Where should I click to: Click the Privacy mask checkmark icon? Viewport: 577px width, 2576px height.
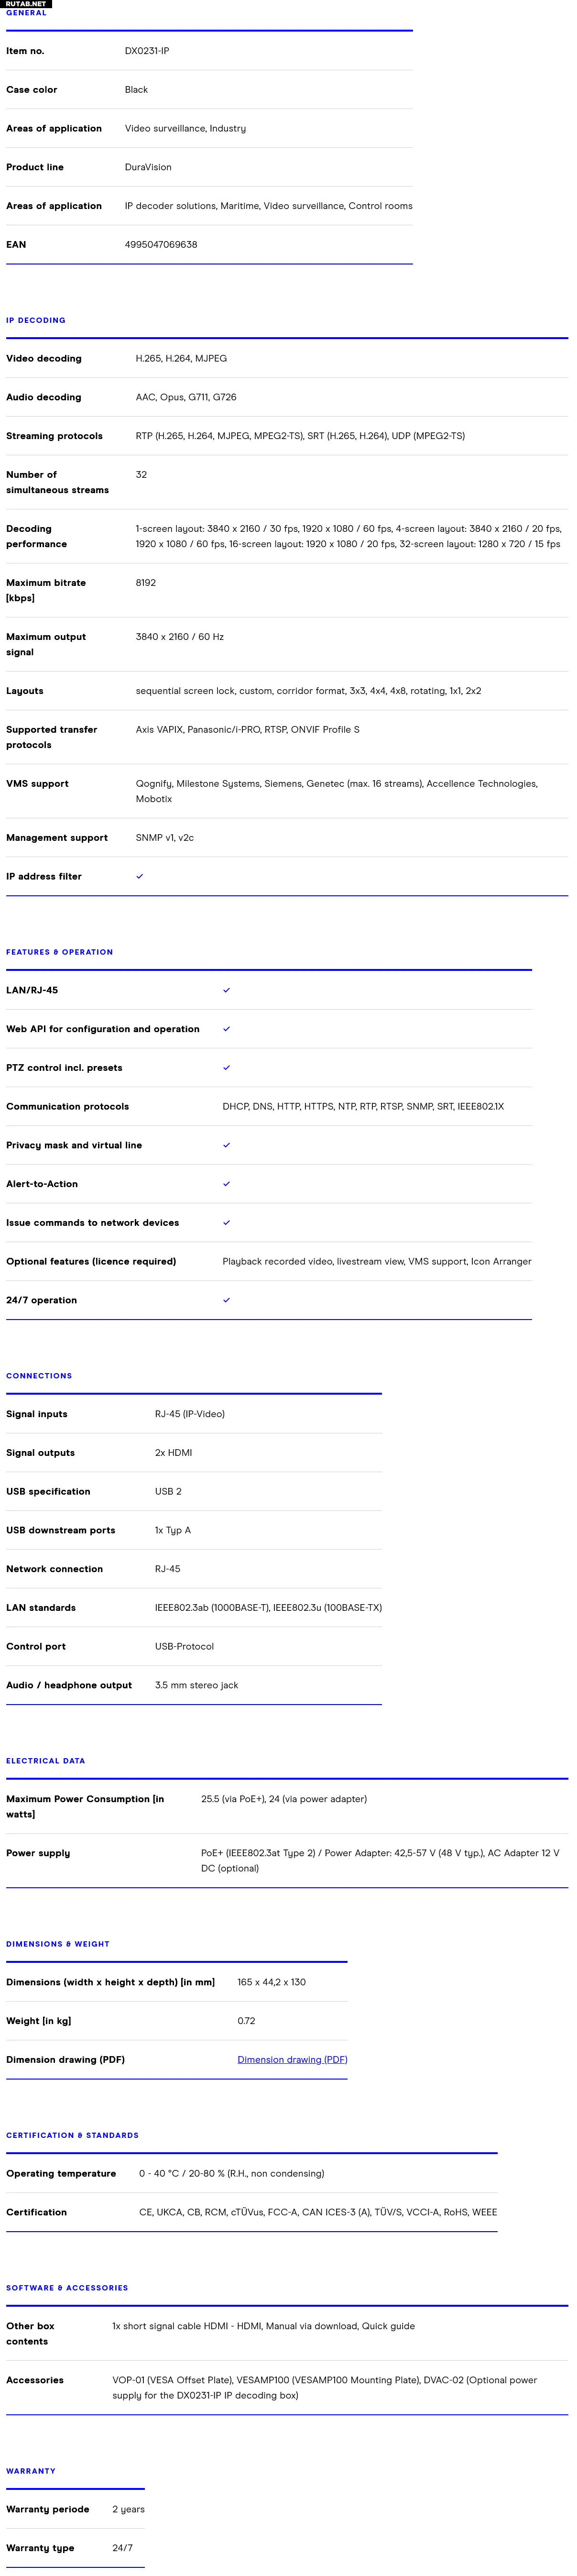tap(227, 1145)
